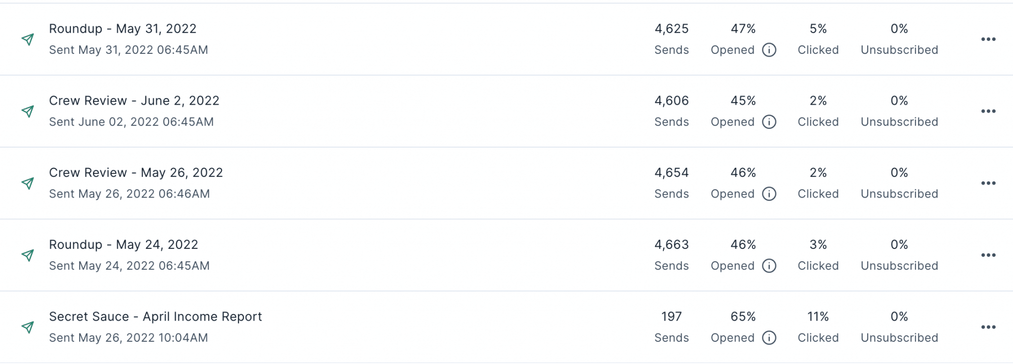The image size is (1013, 364).
Task: Open Crew Review - June 2, 2022 broadcast
Action: [x=134, y=101]
